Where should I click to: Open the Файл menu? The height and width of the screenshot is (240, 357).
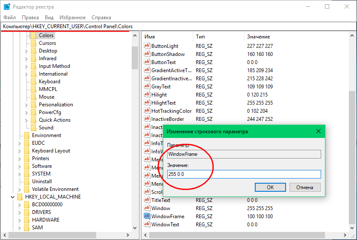point(9,18)
